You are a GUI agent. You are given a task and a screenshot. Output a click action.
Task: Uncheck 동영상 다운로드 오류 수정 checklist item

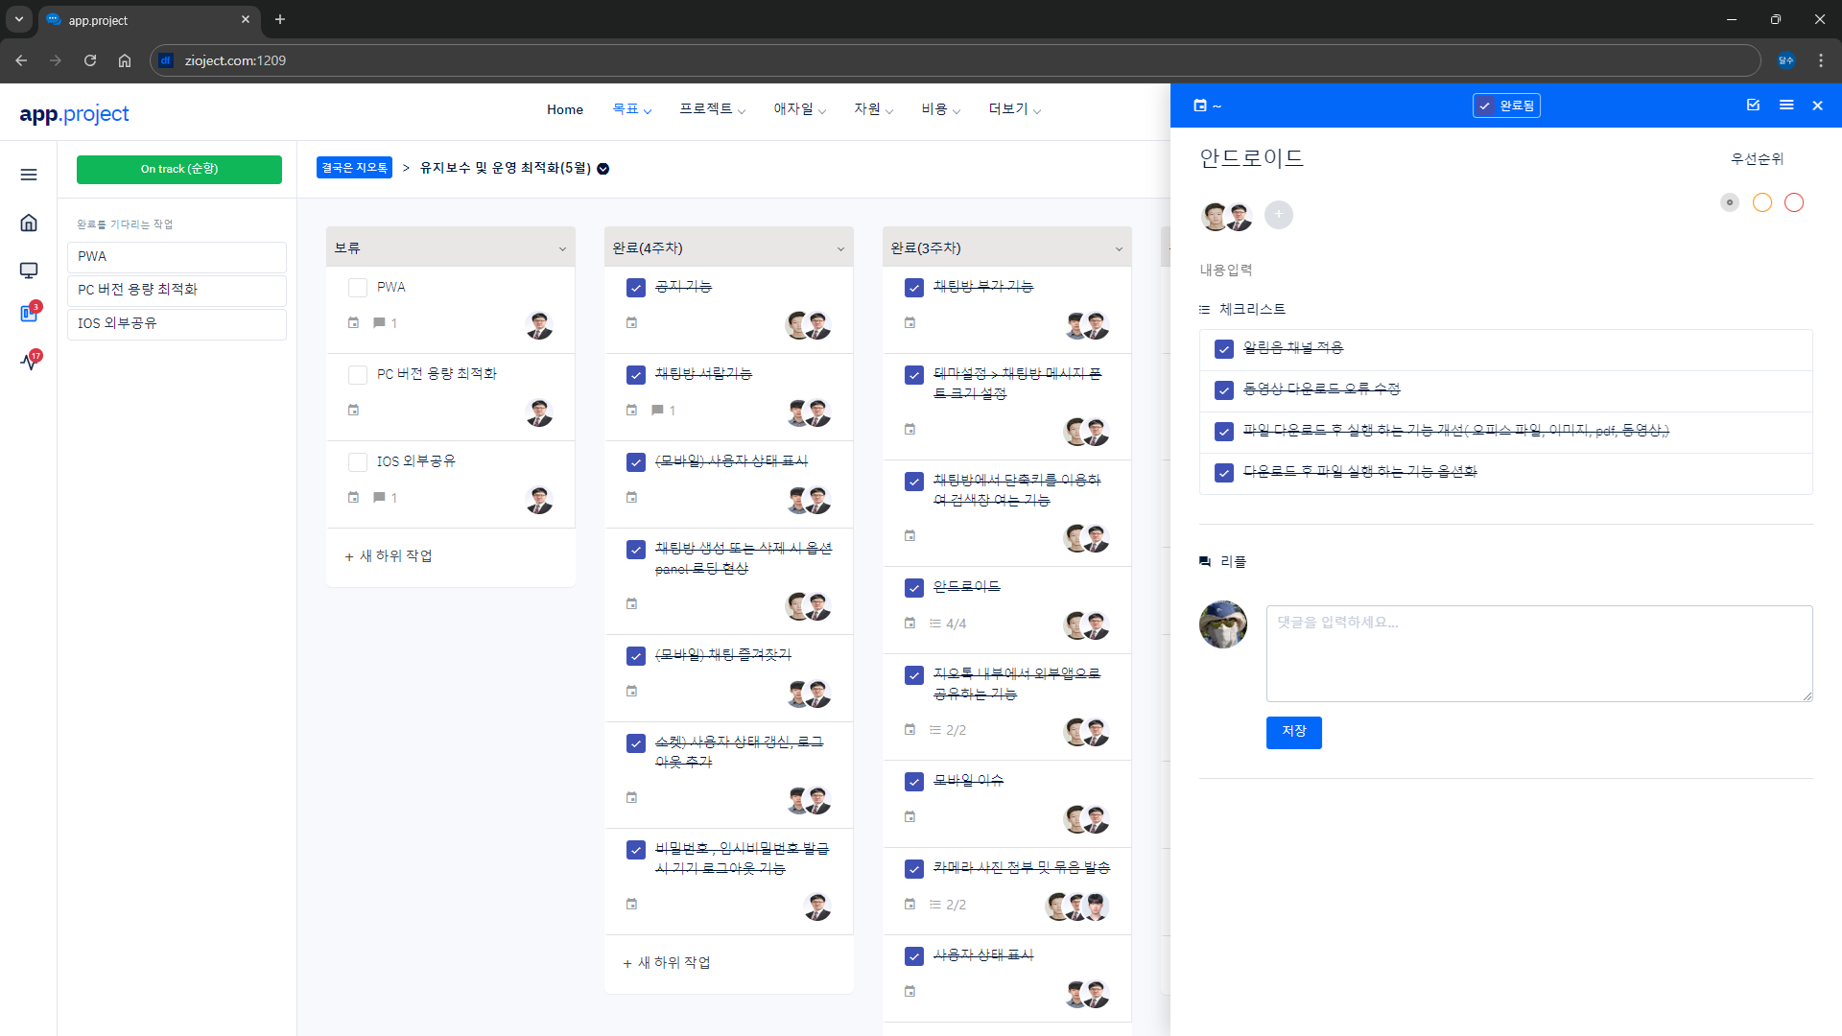click(x=1224, y=390)
